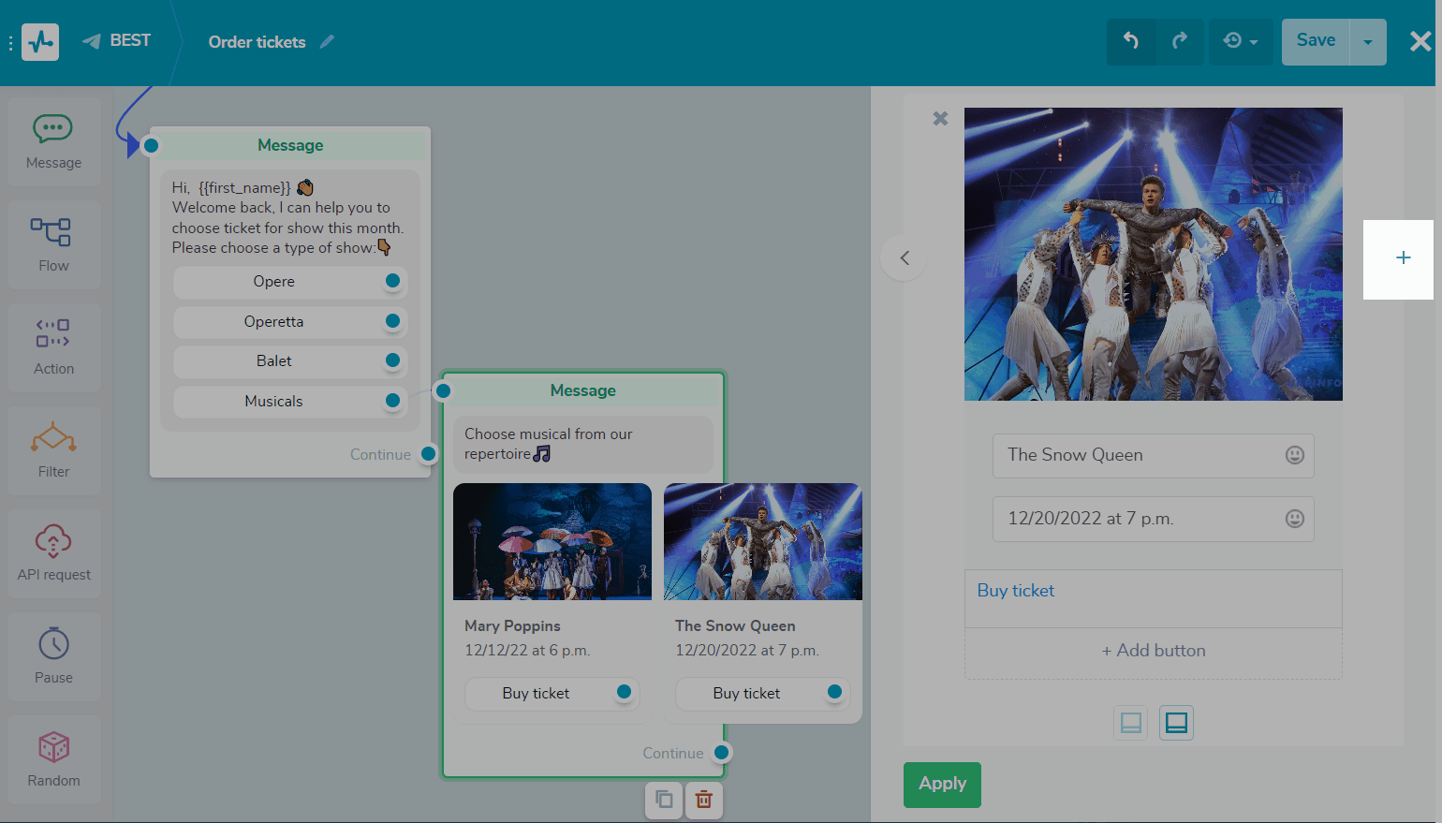Click the undo arrow button
This screenshot has height=823, width=1442.
pyautogui.click(x=1131, y=41)
